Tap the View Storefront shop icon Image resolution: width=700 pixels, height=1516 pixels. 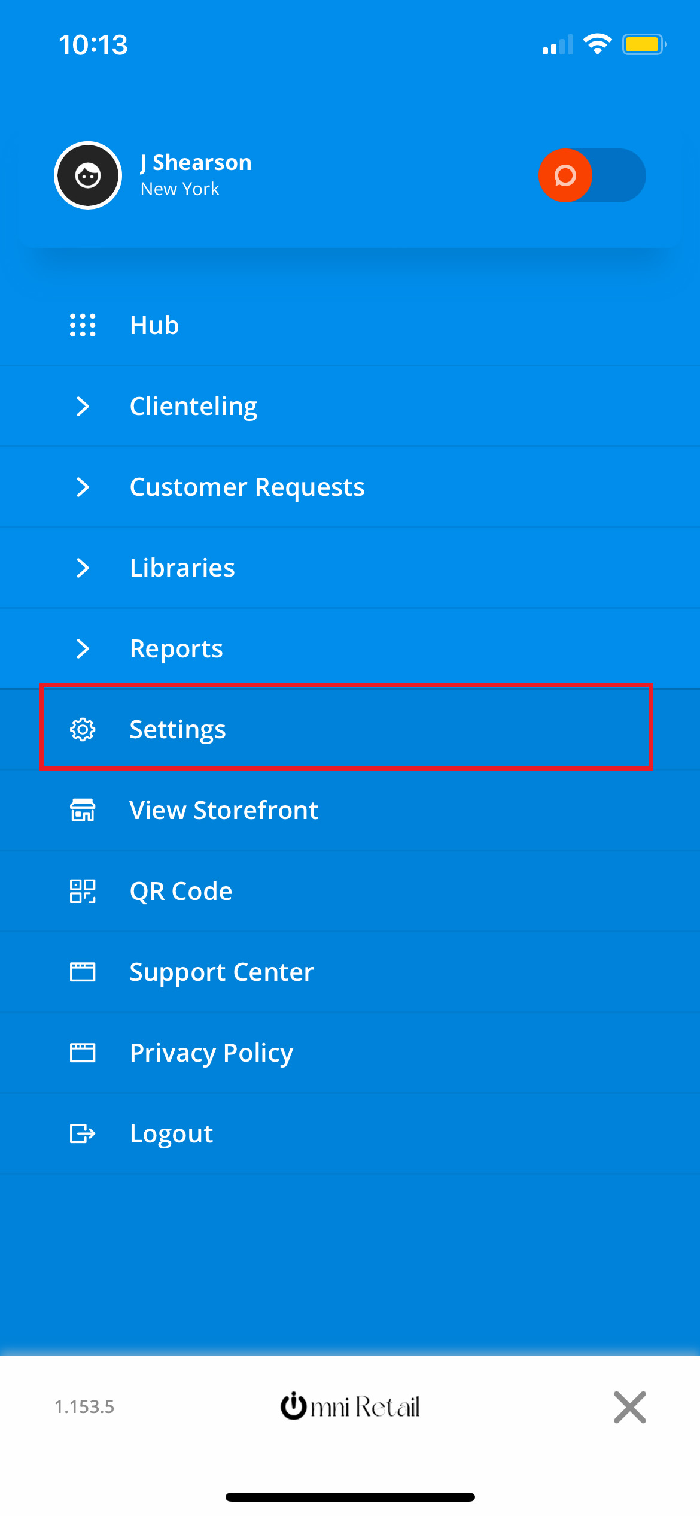pos(83,810)
